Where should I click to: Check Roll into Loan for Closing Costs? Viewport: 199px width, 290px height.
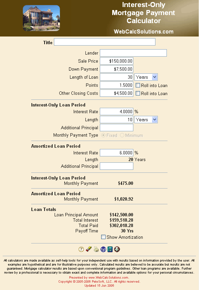pyautogui.click(x=138, y=93)
